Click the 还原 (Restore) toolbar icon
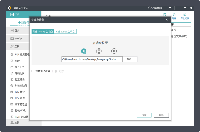 [x=174, y=16]
